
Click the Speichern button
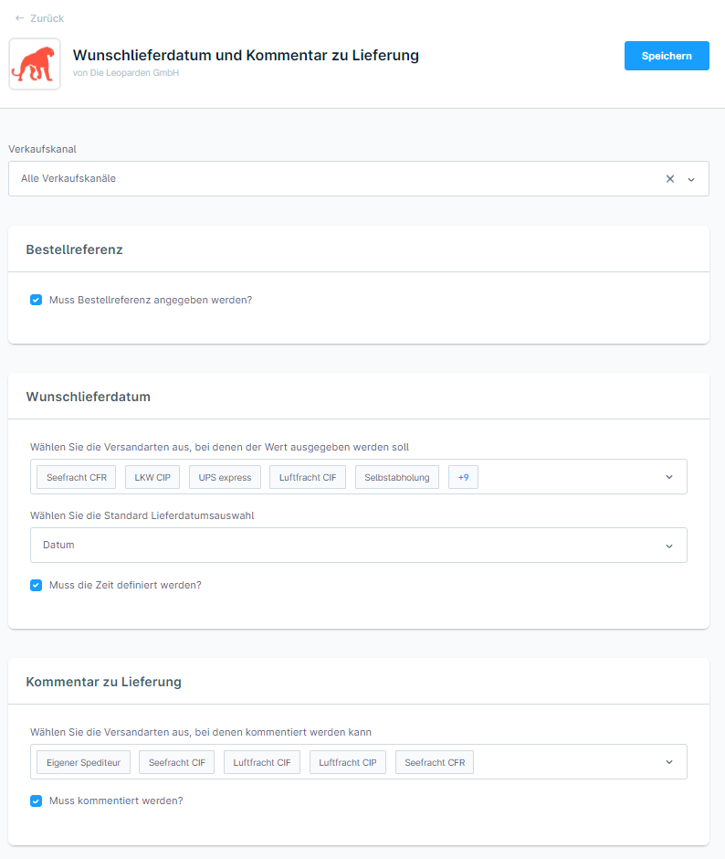667,56
